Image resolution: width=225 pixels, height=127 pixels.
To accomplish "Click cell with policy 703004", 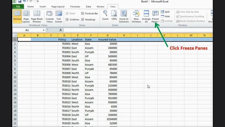I will (64, 56).
